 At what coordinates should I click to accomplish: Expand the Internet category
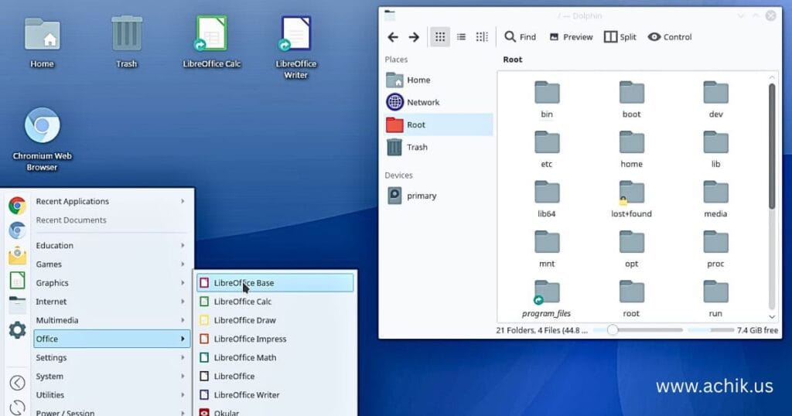click(111, 302)
